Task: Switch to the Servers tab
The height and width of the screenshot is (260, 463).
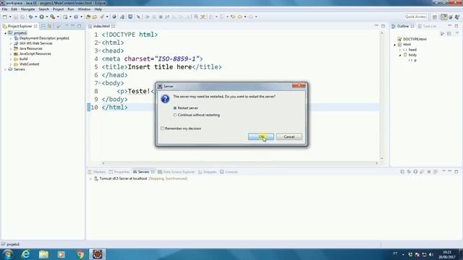Action: 143,172
